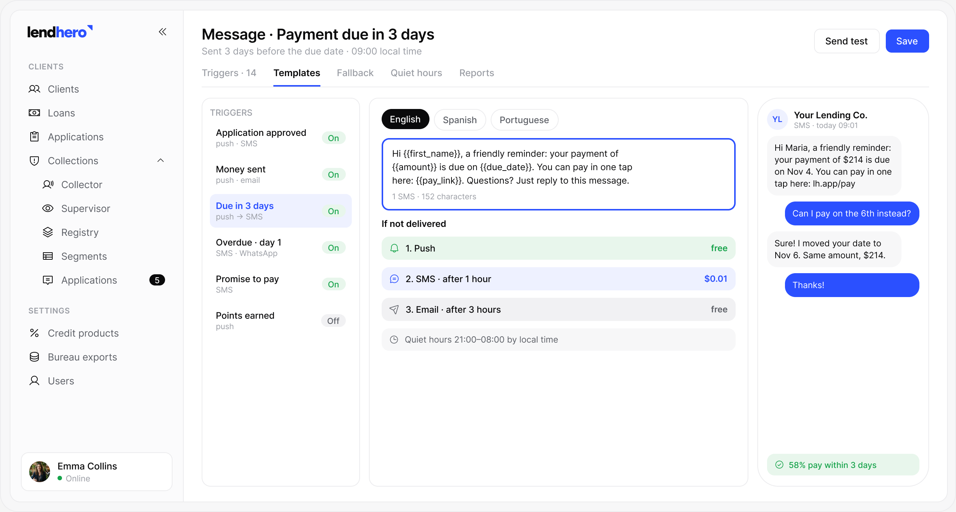This screenshot has width=956, height=512.
Task: Collapse the Collections menu chevron
Action: (161, 161)
